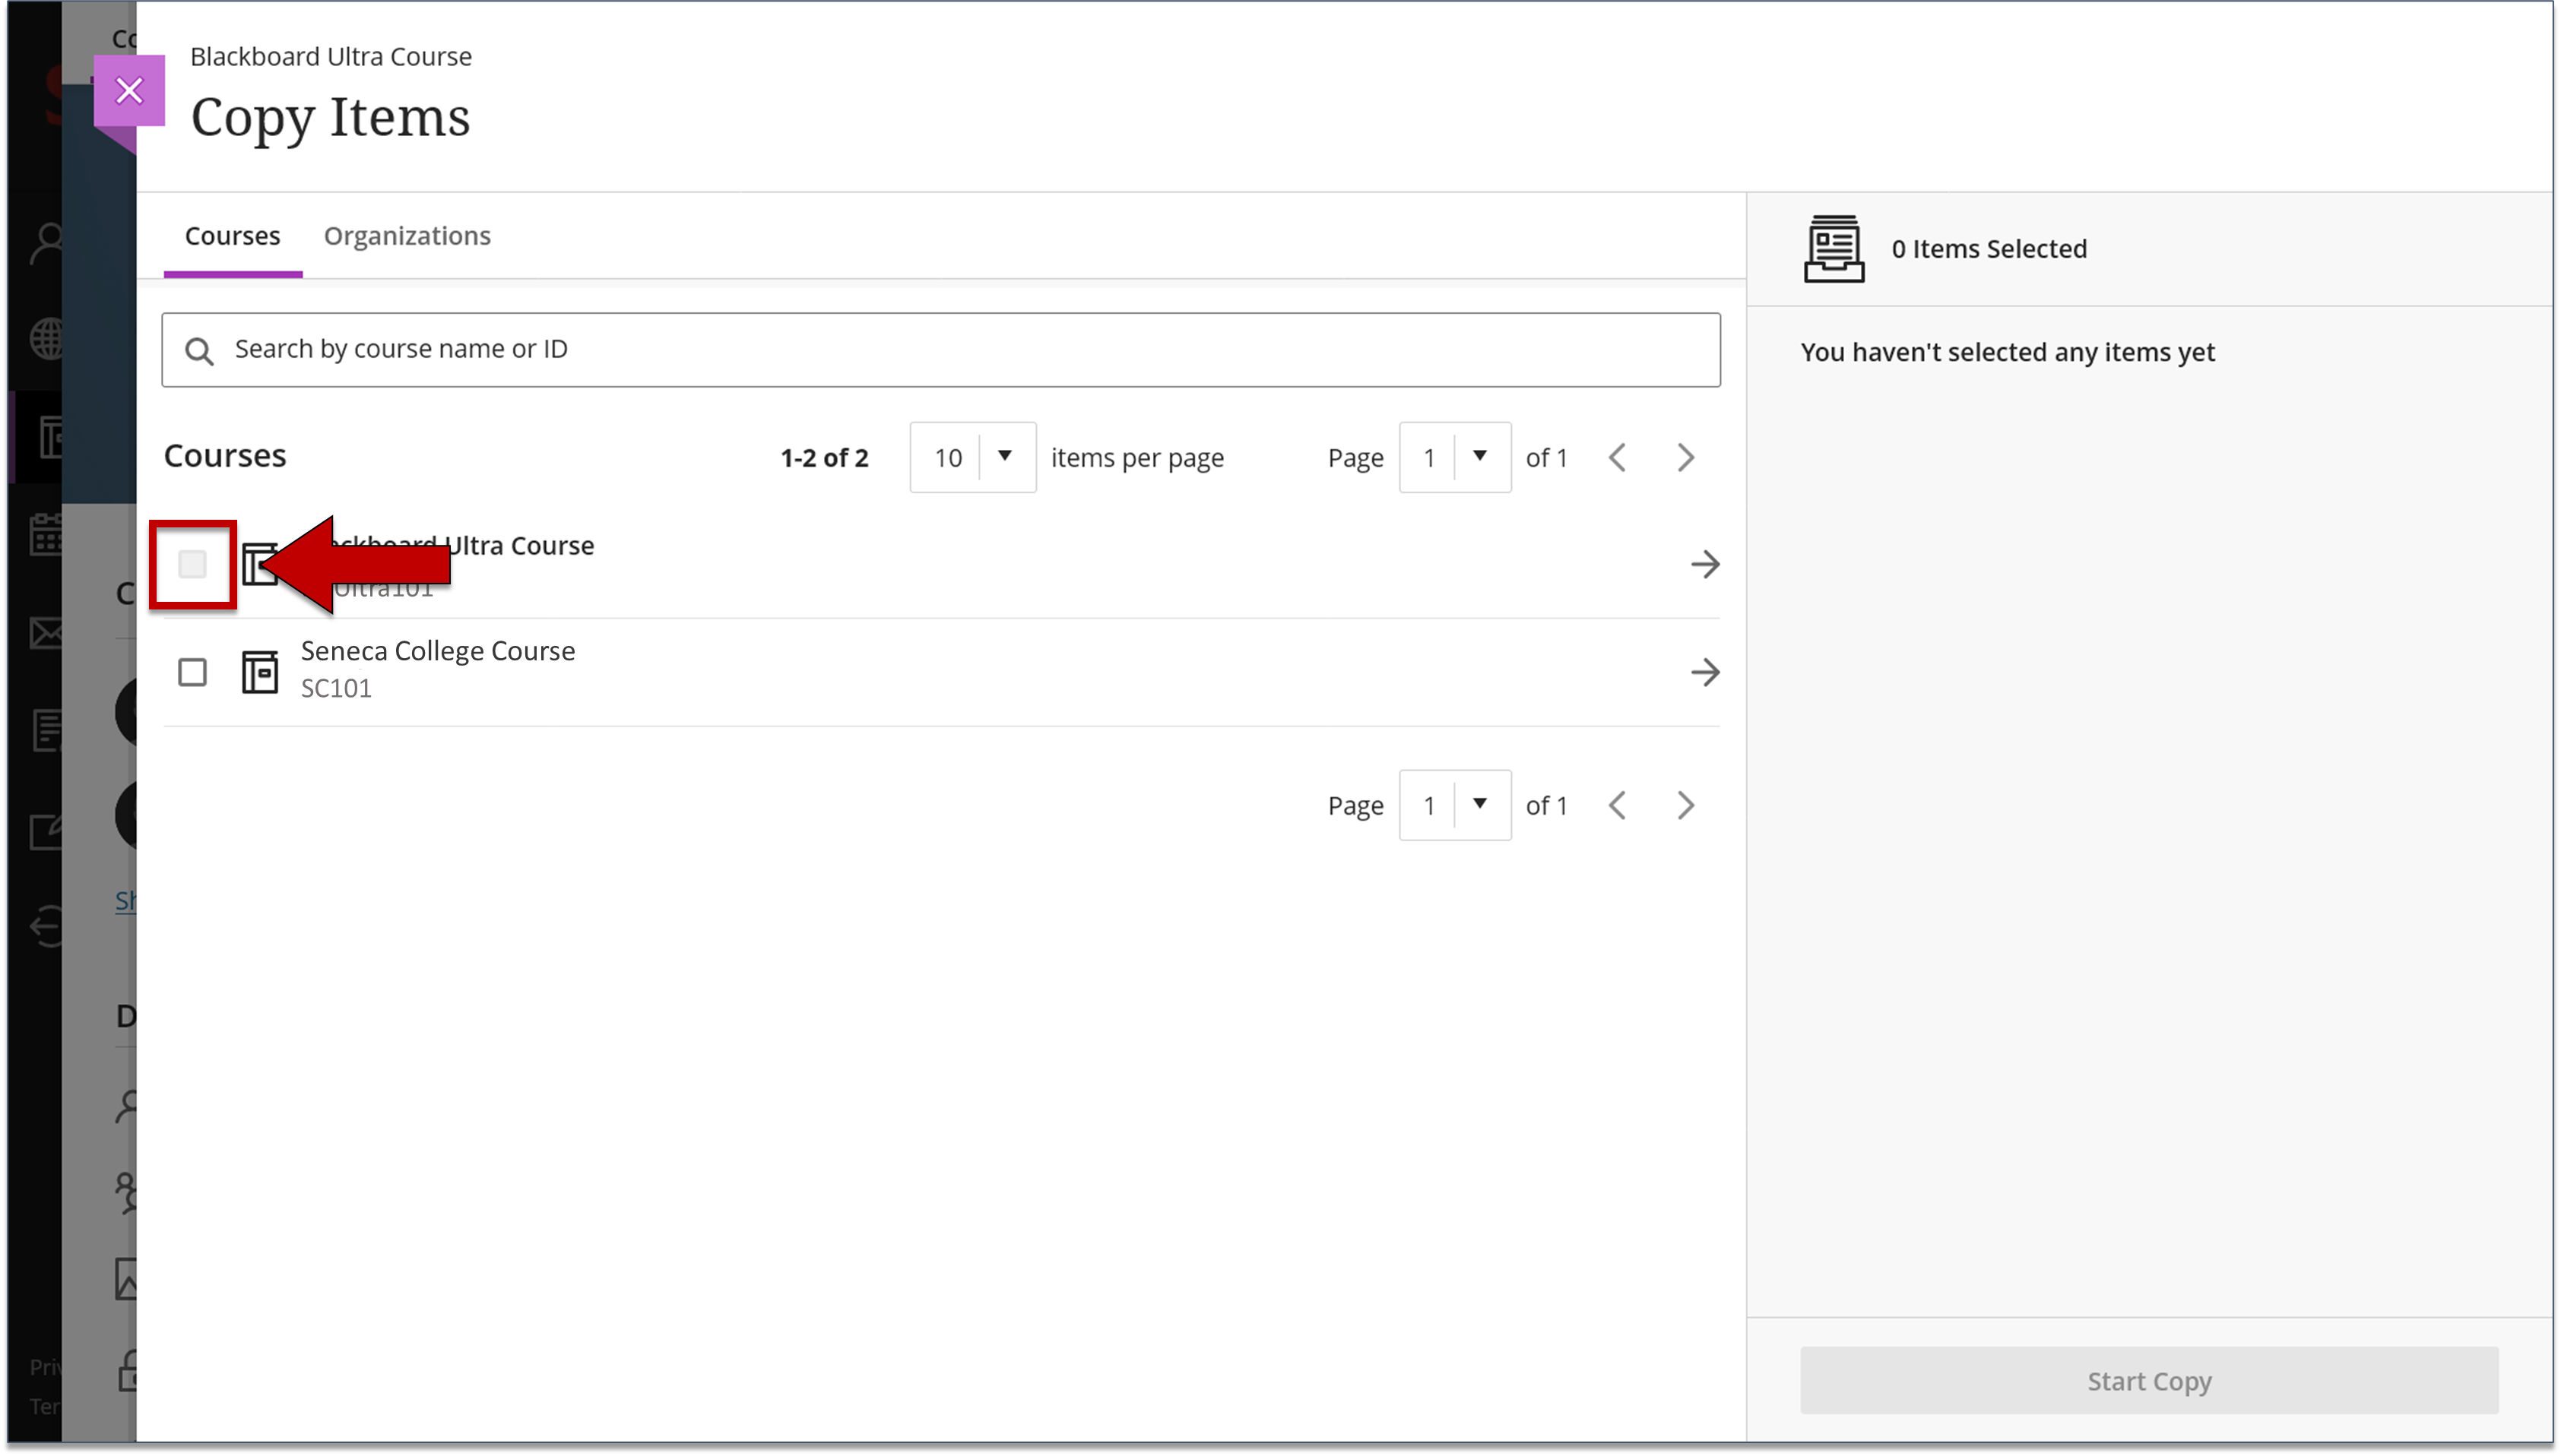Open the bottom Page number dropdown
The image size is (2561, 1456).
(1455, 805)
